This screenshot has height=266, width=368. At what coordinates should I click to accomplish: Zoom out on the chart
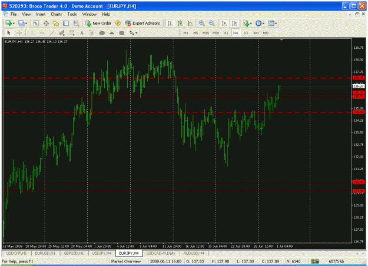click(x=212, y=23)
